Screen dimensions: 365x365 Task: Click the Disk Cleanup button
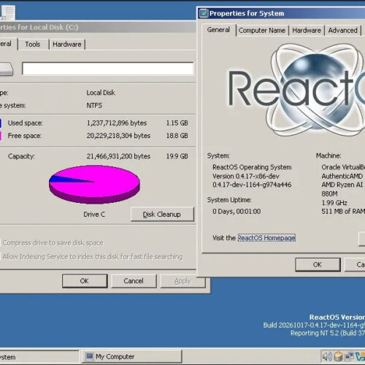click(x=162, y=215)
